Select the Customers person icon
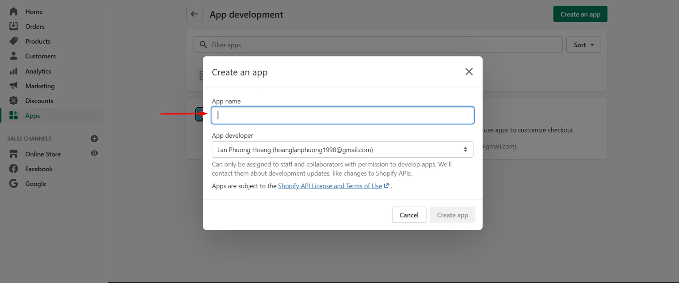The width and height of the screenshot is (679, 283). (14, 56)
